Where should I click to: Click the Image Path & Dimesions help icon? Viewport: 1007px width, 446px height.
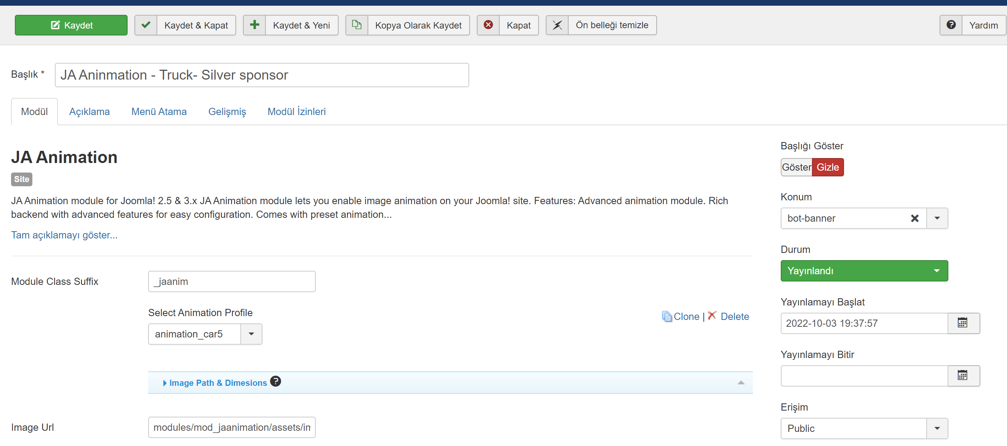point(276,381)
